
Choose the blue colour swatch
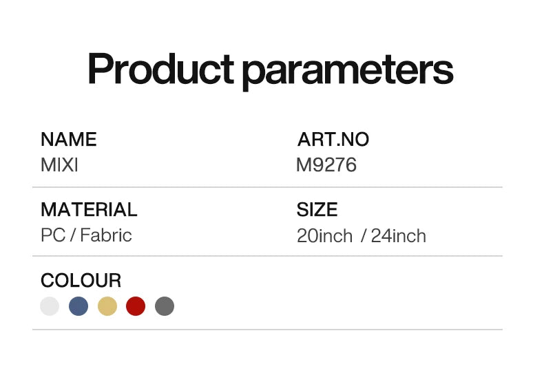click(79, 306)
